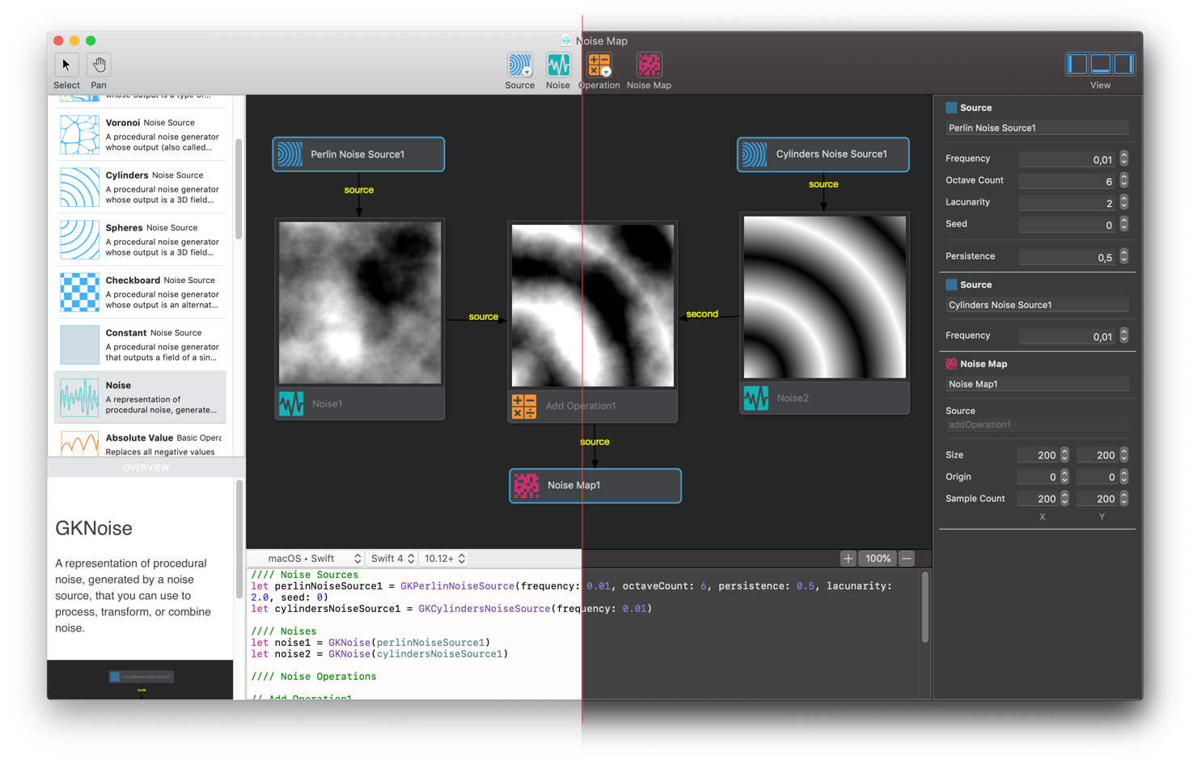
Task: Select the Noise1 preview thumbnail
Action: 360,303
